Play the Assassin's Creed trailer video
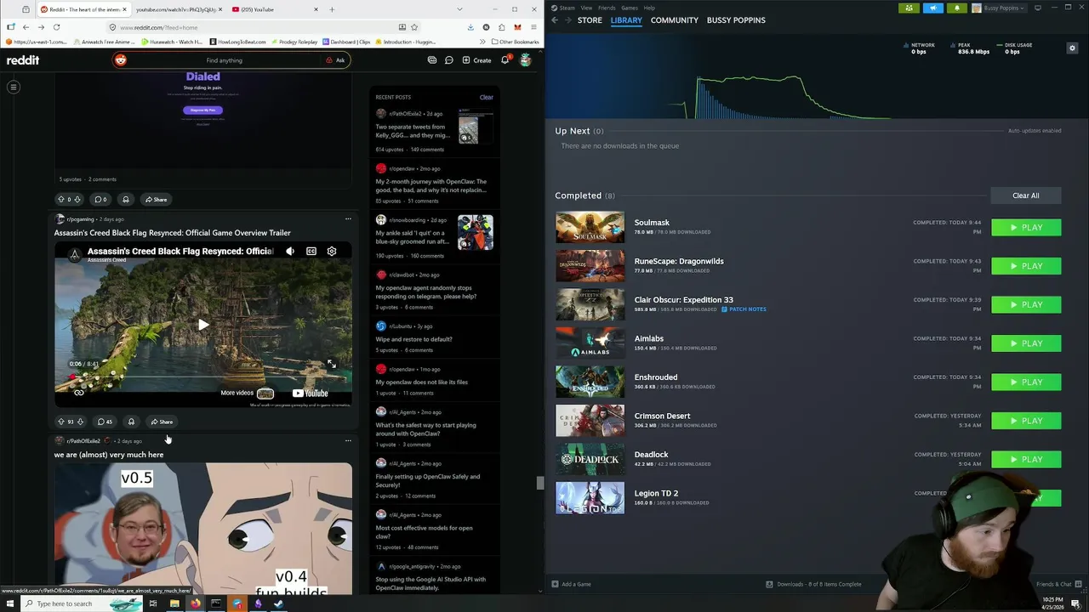Image resolution: width=1089 pixels, height=612 pixels. (x=203, y=325)
